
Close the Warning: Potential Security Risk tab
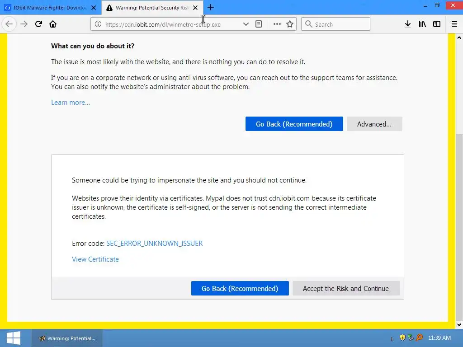(x=195, y=8)
